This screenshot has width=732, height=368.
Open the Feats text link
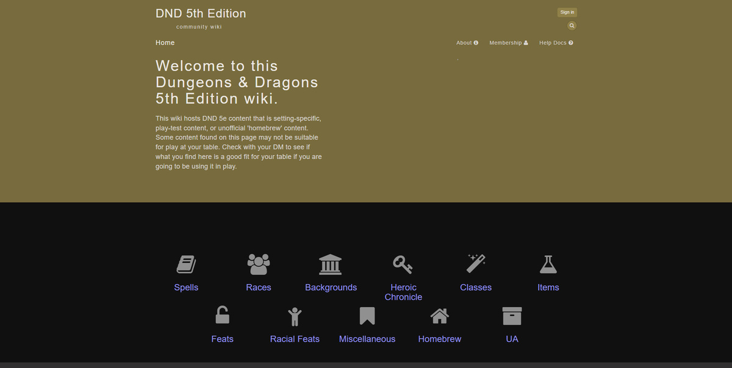pos(223,339)
